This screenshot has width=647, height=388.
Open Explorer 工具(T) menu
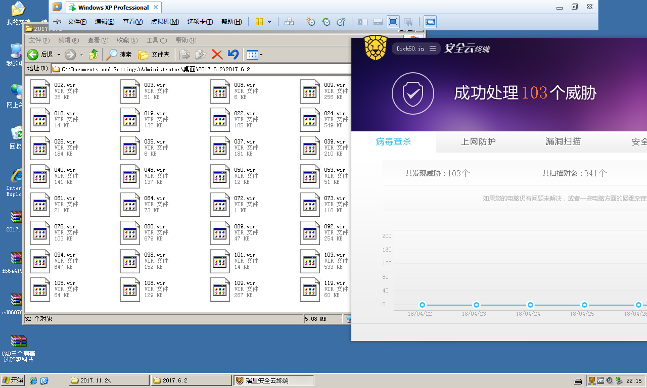click(x=156, y=40)
